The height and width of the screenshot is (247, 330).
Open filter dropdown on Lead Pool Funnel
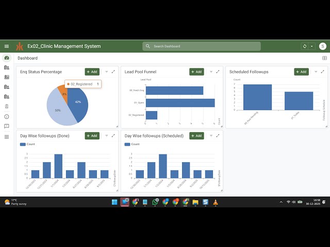[x=211, y=72]
